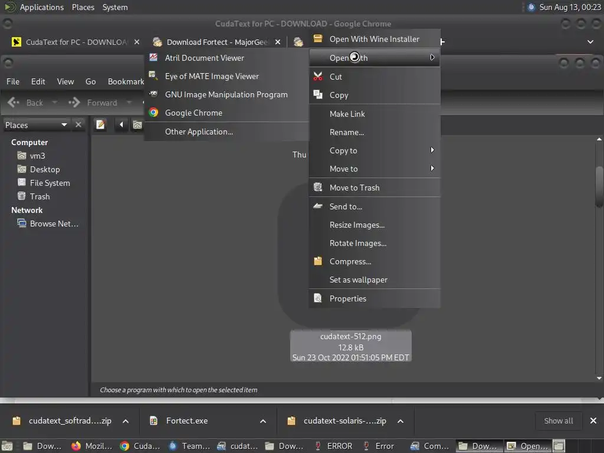
Task: Click the Back toolbar button
Action: pyautogui.click(x=25, y=103)
